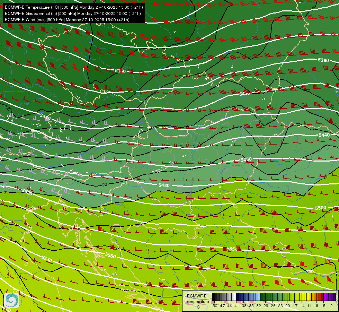Click the ECMWF-E Temperature °C legend caption

click(x=197, y=301)
